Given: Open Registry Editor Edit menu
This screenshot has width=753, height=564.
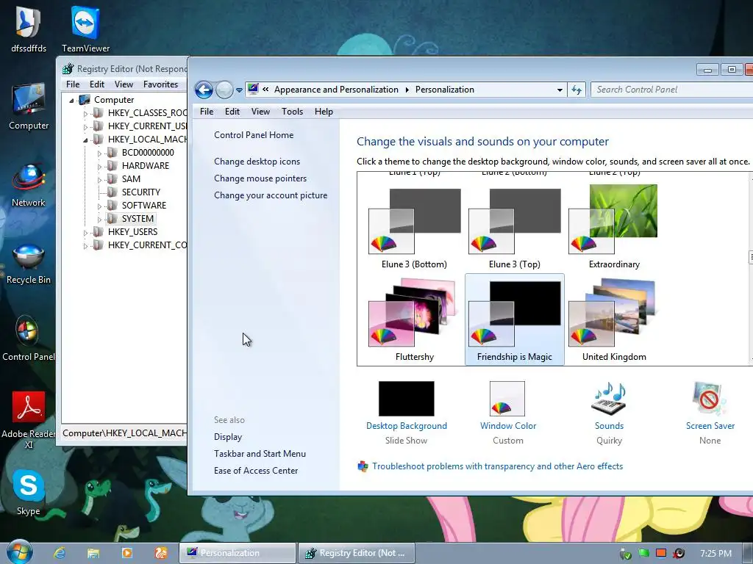Looking at the screenshot, I should (96, 84).
